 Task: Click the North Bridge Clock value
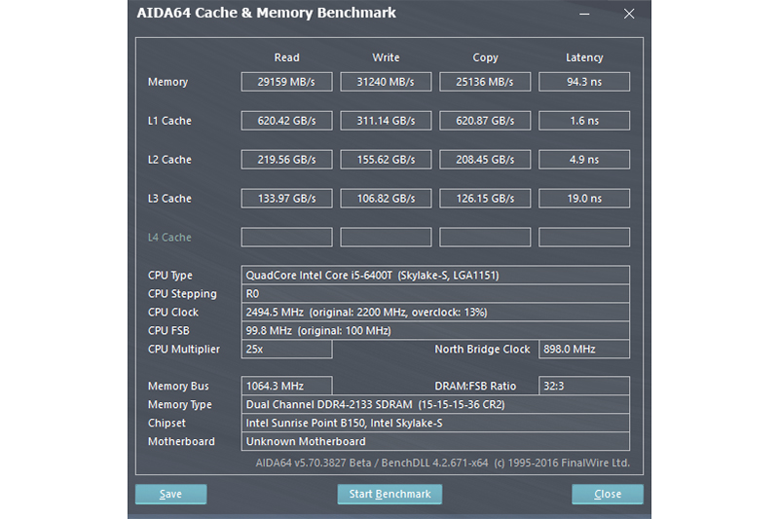584,350
